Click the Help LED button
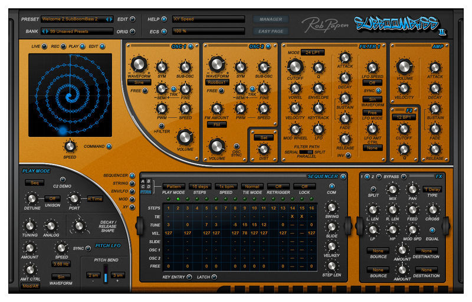The image size is (472, 302). pyautogui.click(x=164, y=19)
